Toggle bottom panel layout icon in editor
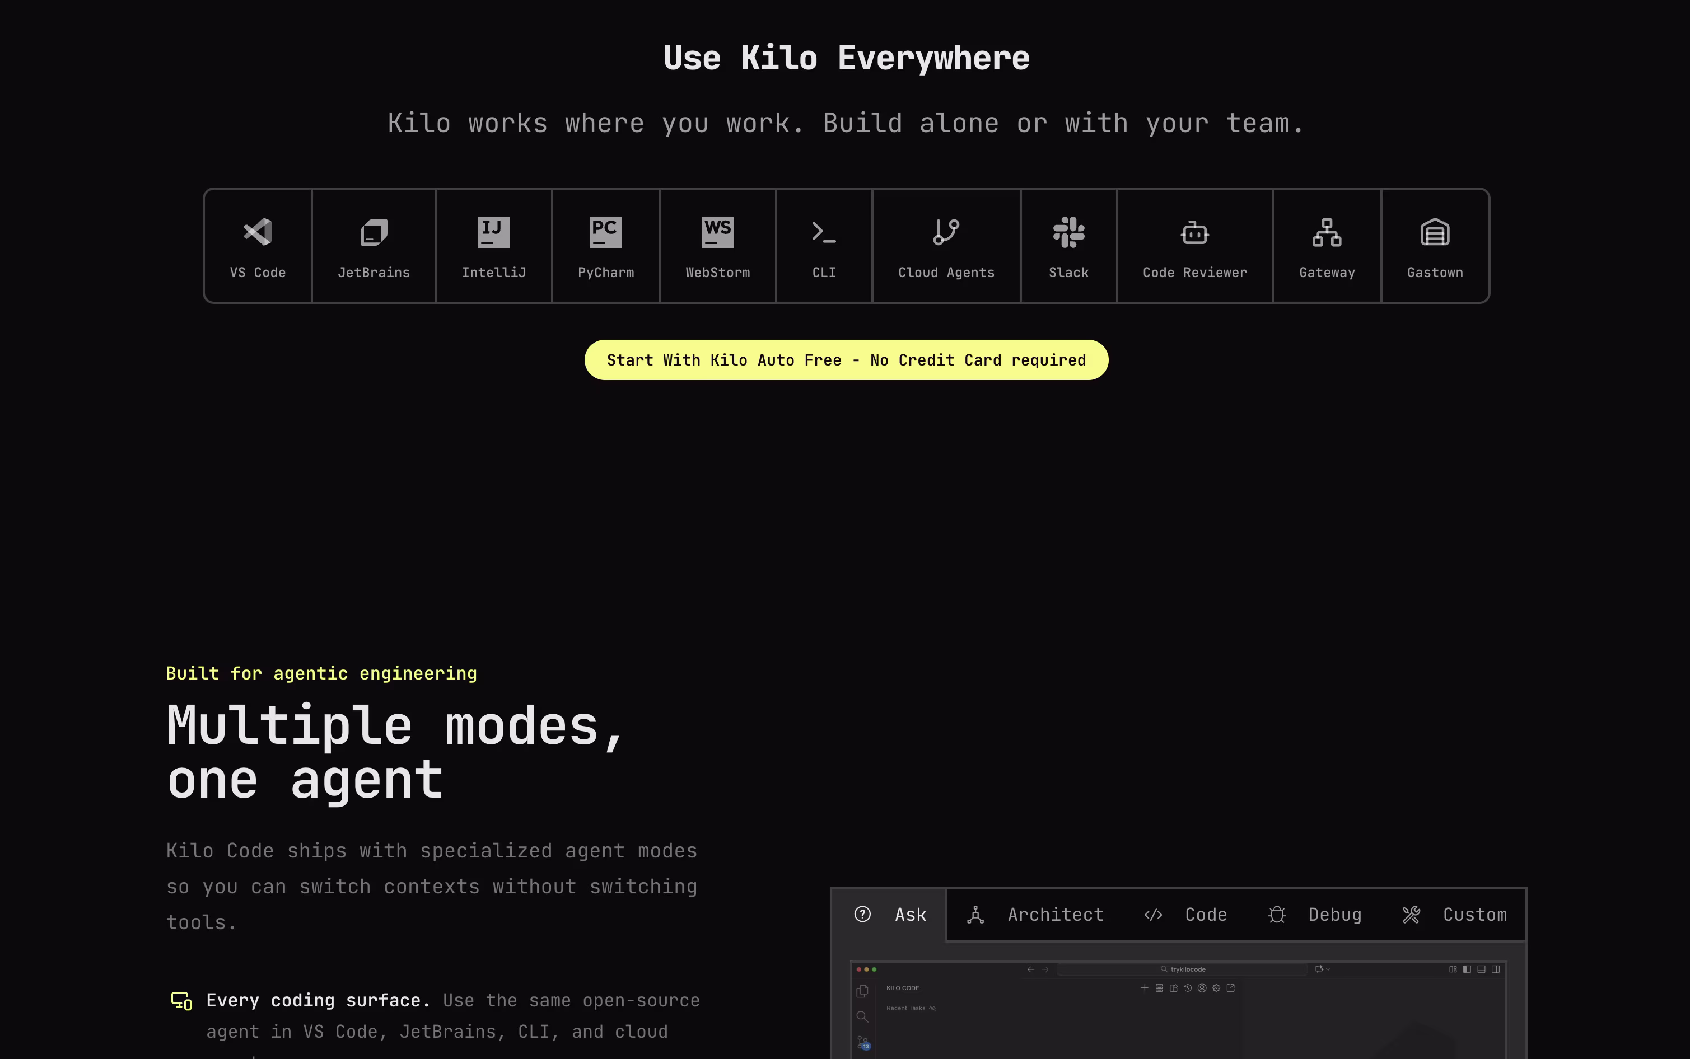This screenshot has height=1059, width=1690. (x=1481, y=969)
